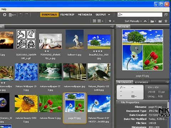Open Filter by rating star menu

click(x=112, y=21)
